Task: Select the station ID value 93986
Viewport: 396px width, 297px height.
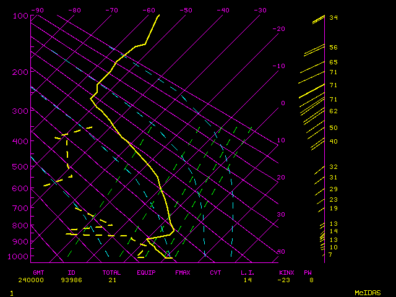Action: click(75, 280)
